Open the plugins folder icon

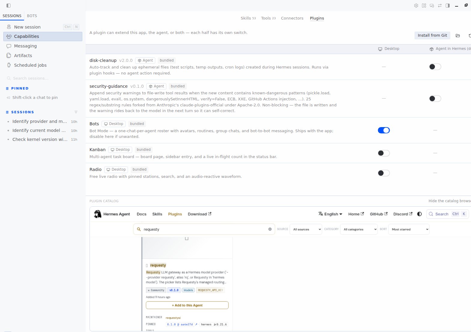tap(458, 35)
